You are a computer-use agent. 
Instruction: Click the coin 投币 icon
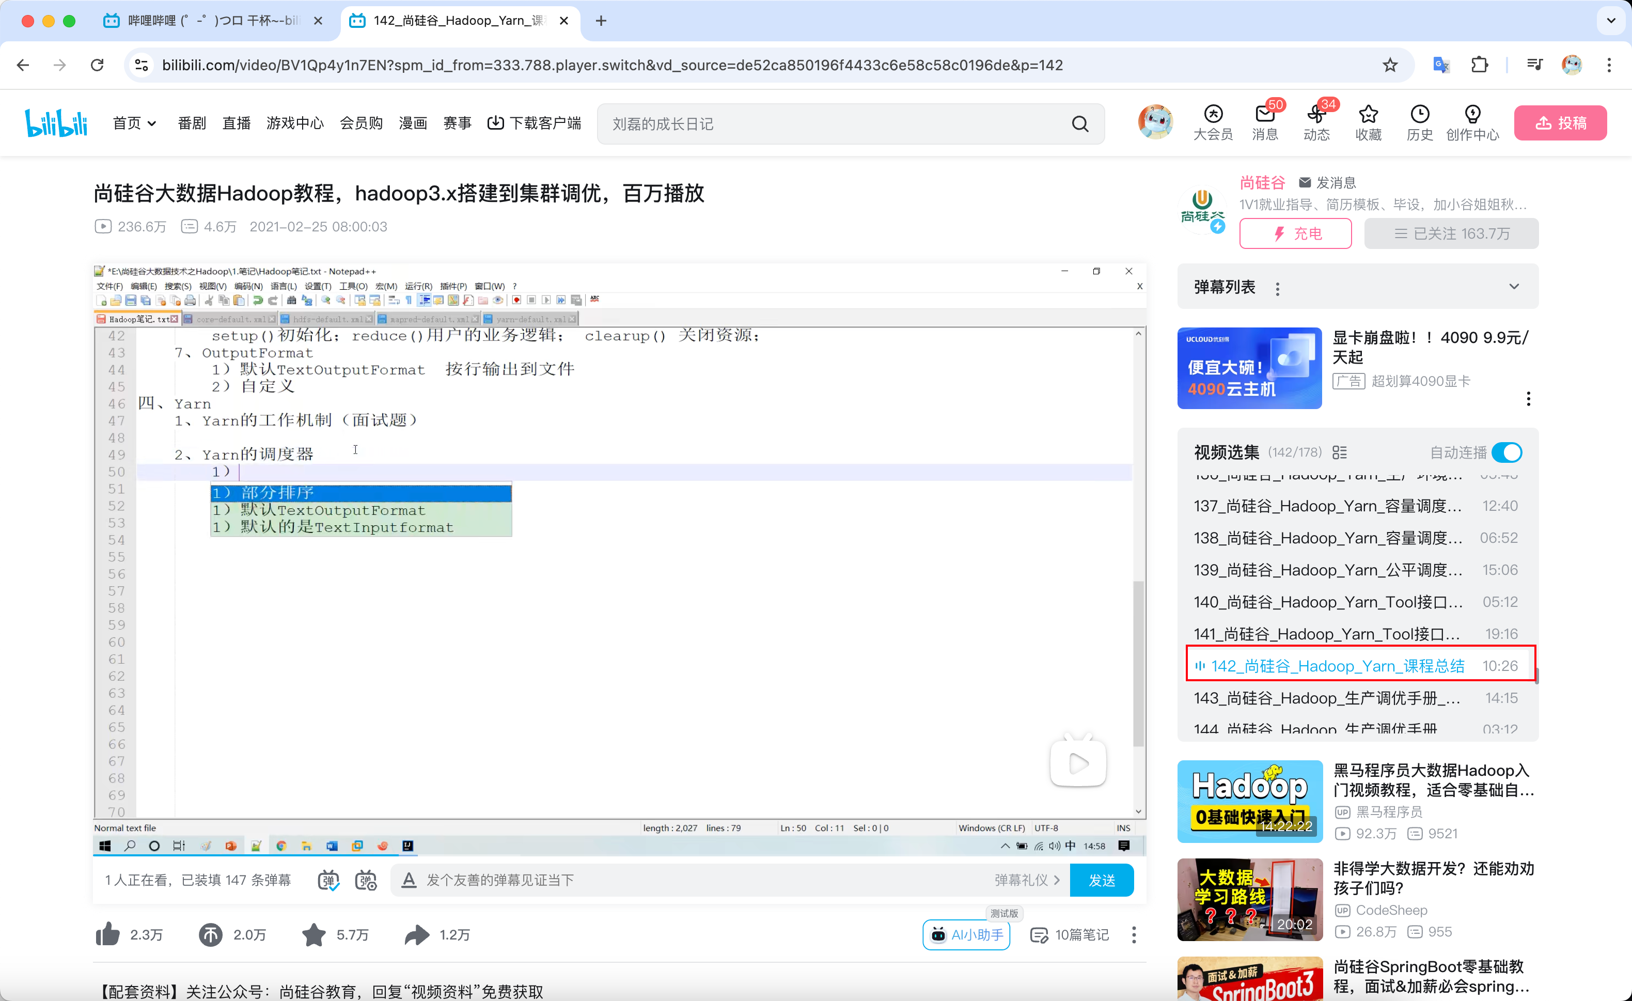pyautogui.click(x=211, y=934)
